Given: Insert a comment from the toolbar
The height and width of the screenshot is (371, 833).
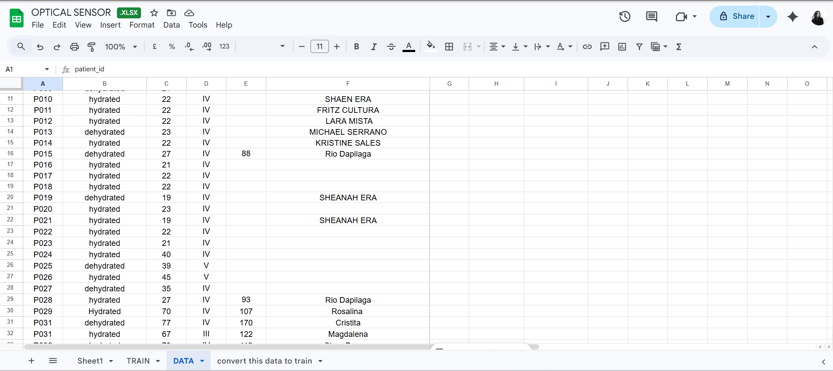Looking at the screenshot, I should click(605, 46).
